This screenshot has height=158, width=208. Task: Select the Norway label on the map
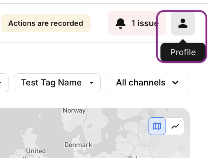74,111
